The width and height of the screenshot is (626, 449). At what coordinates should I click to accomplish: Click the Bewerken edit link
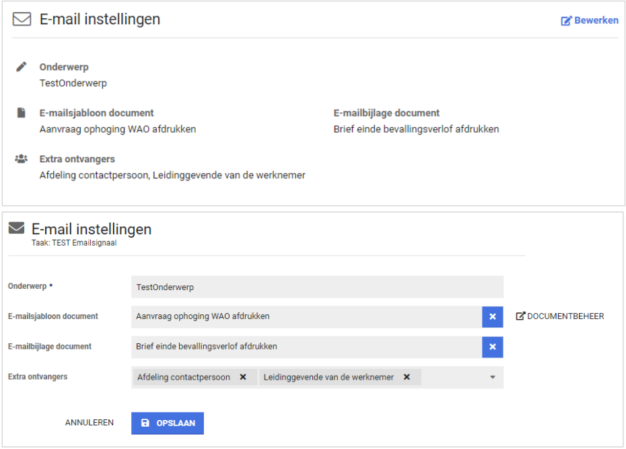[590, 21]
